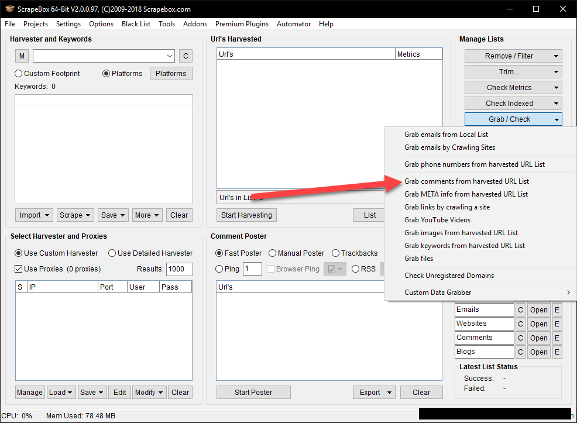This screenshot has width=577, height=423.
Task: Select the Fast Poster radio button
Action: tap(238, 253)
